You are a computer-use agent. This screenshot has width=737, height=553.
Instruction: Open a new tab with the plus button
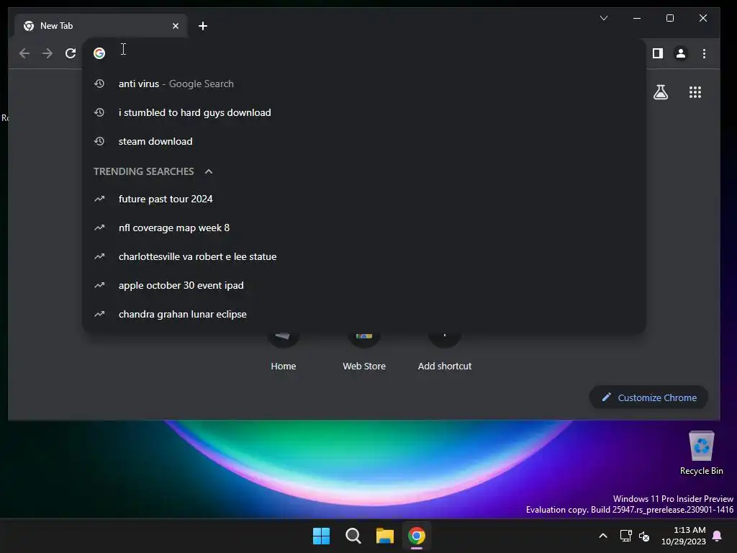coord(203,26)
